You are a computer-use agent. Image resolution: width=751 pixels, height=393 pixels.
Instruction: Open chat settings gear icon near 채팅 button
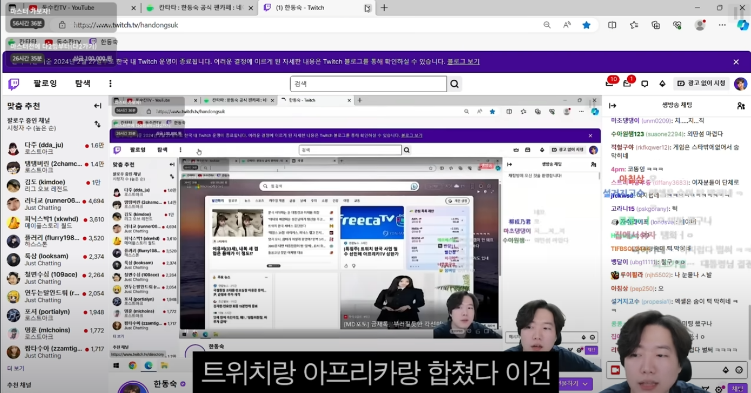coord(719,389)
